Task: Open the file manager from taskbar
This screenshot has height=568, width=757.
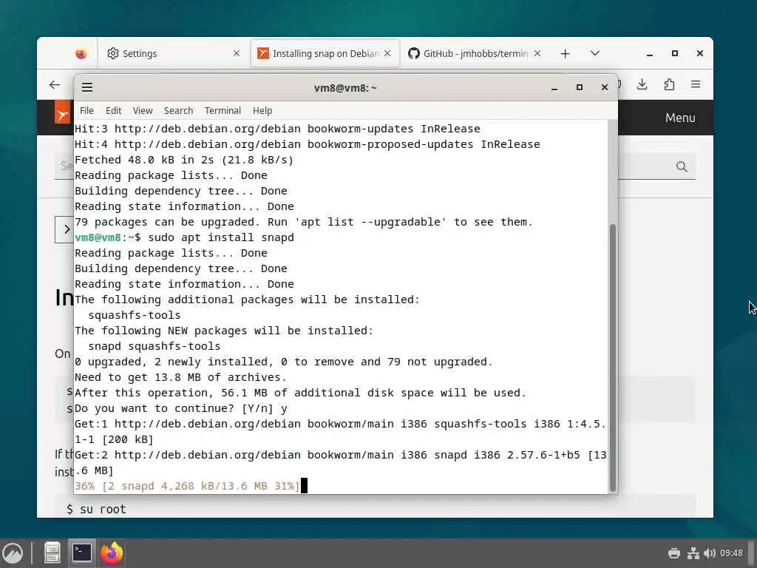Action: [x=52, y=553]
